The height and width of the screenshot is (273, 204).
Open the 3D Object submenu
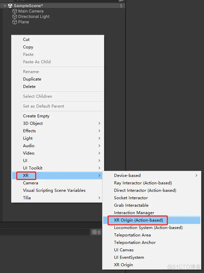click(x=58, y=123)
